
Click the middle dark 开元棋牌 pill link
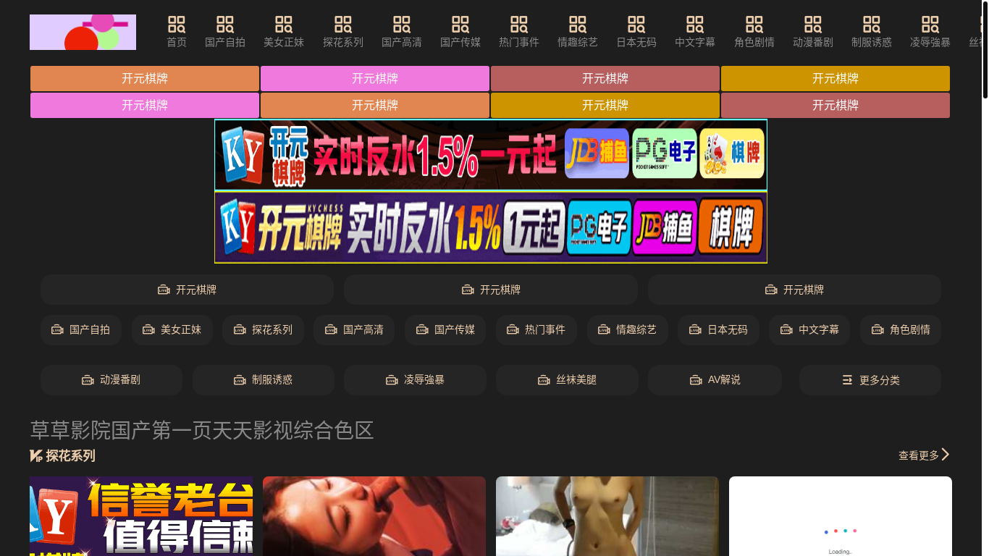491,290
